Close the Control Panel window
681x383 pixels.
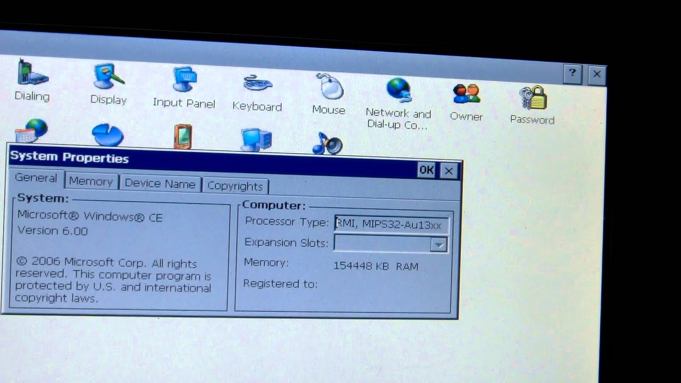[x=597, y=75]
